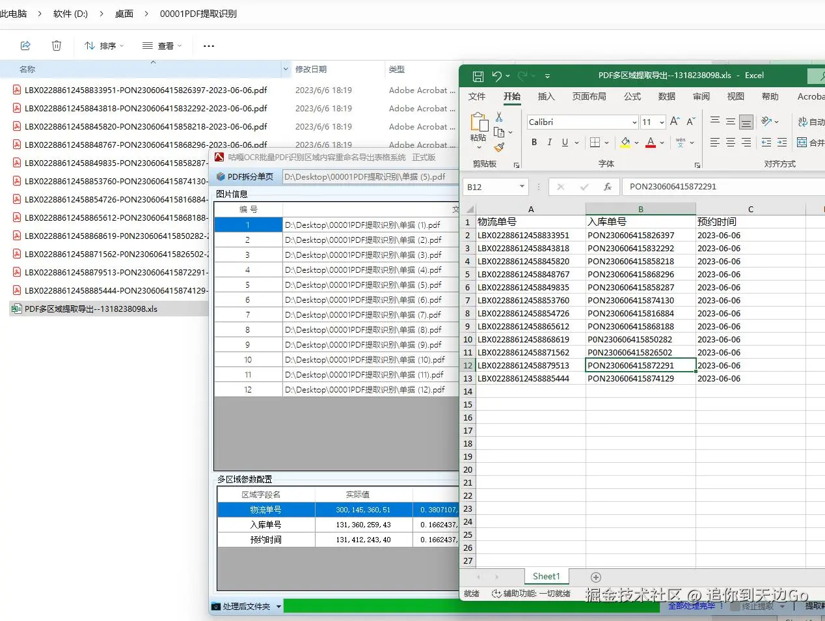Click the Middle Align icon
The width and height of the screenshot is (825, 621).
tap(731, 121)
